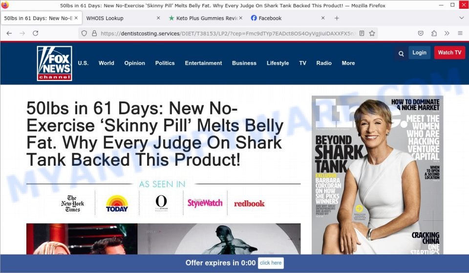The height and width of the screenshot is (273, 469).
Task: Close the Keto Plus Gummies Review tab
Action: pyautogui.click(x=241, y=18)
